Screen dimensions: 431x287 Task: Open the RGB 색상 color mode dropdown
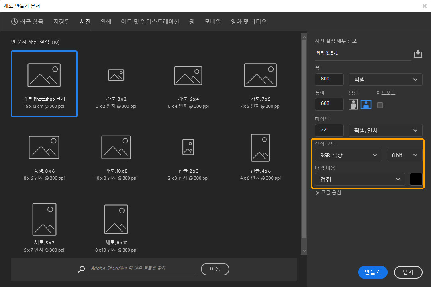point(348,155)
